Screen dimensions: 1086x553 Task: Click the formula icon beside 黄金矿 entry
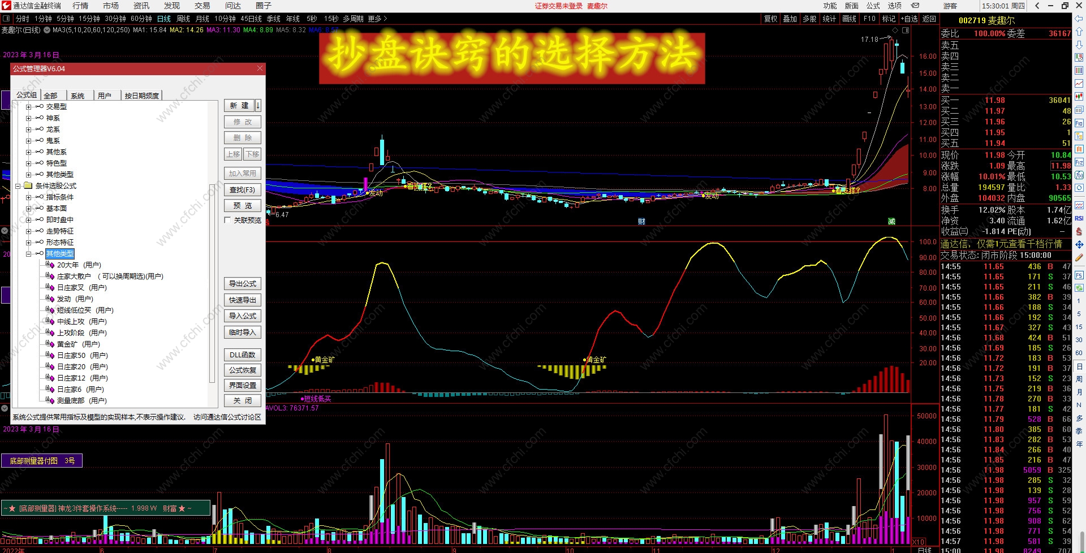click(x=50, y=344)
